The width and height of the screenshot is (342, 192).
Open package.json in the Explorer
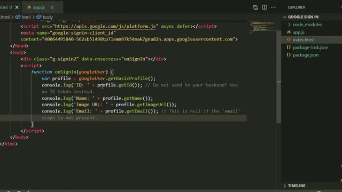306,55
